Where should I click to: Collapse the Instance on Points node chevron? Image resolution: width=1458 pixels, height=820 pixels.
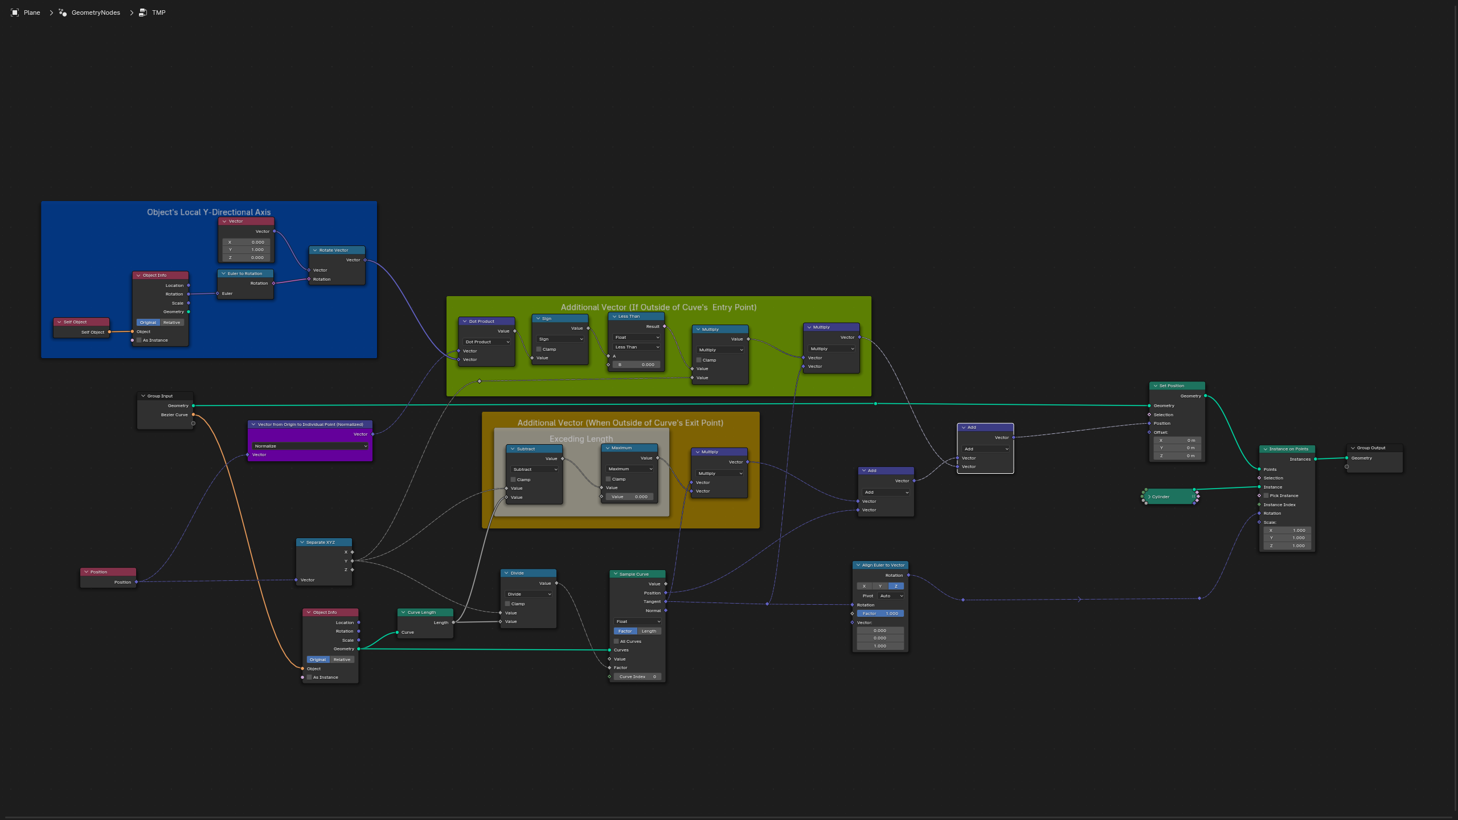tap(1265, 449)
